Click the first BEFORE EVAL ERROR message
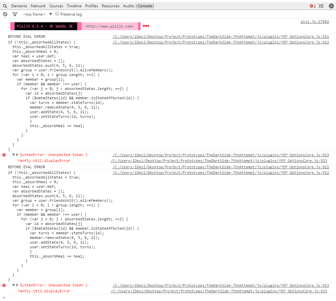This screenshot has height=301, width=336. [27, 37]
